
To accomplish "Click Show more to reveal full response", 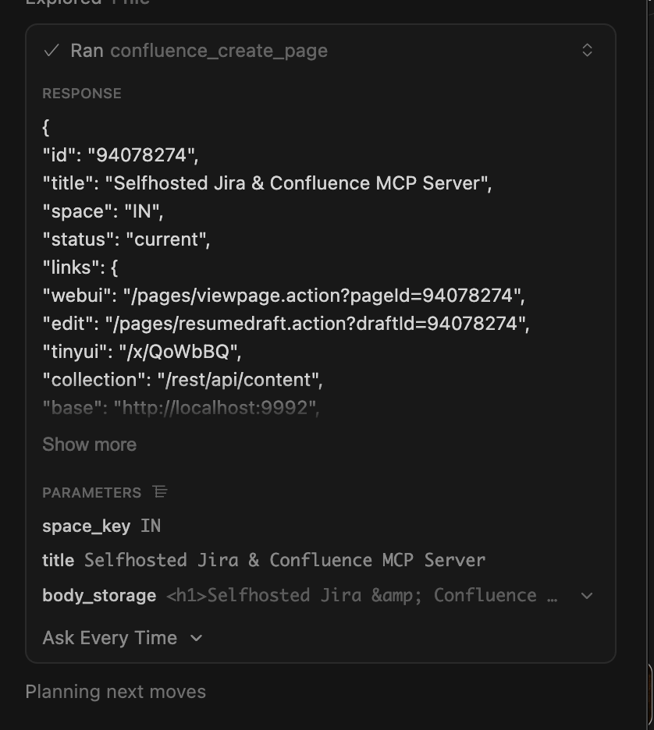I will (89, 445).
